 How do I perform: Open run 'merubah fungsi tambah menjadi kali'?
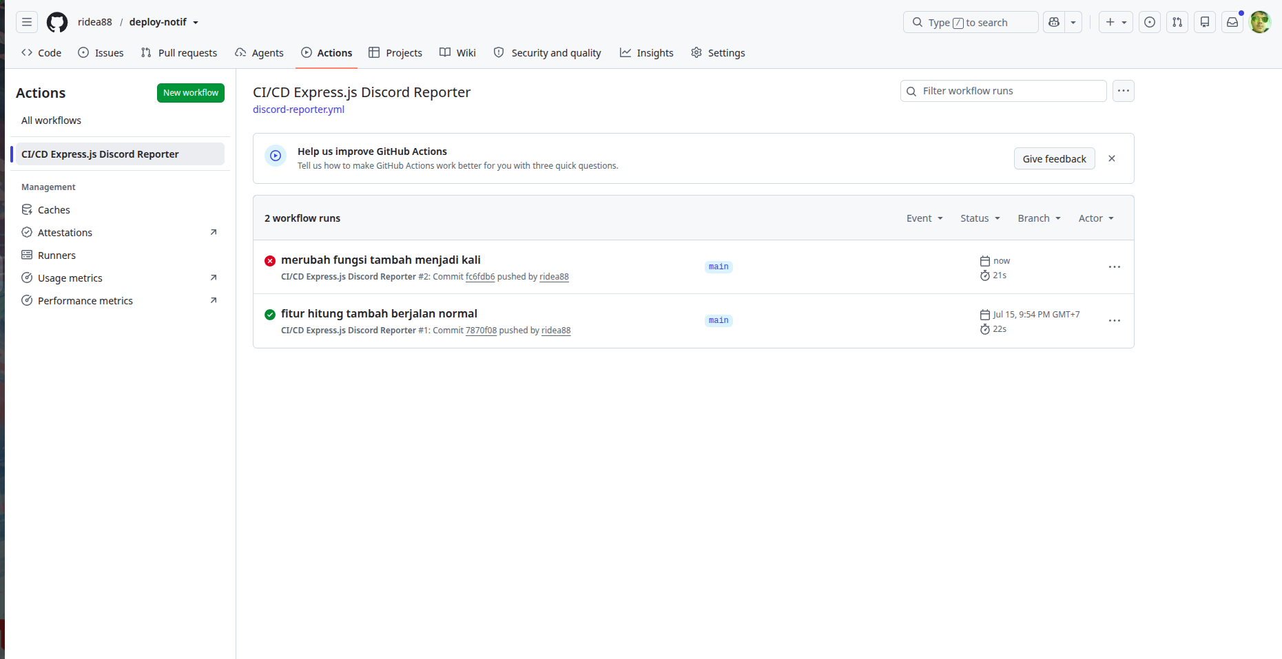[x=381, y=260]
